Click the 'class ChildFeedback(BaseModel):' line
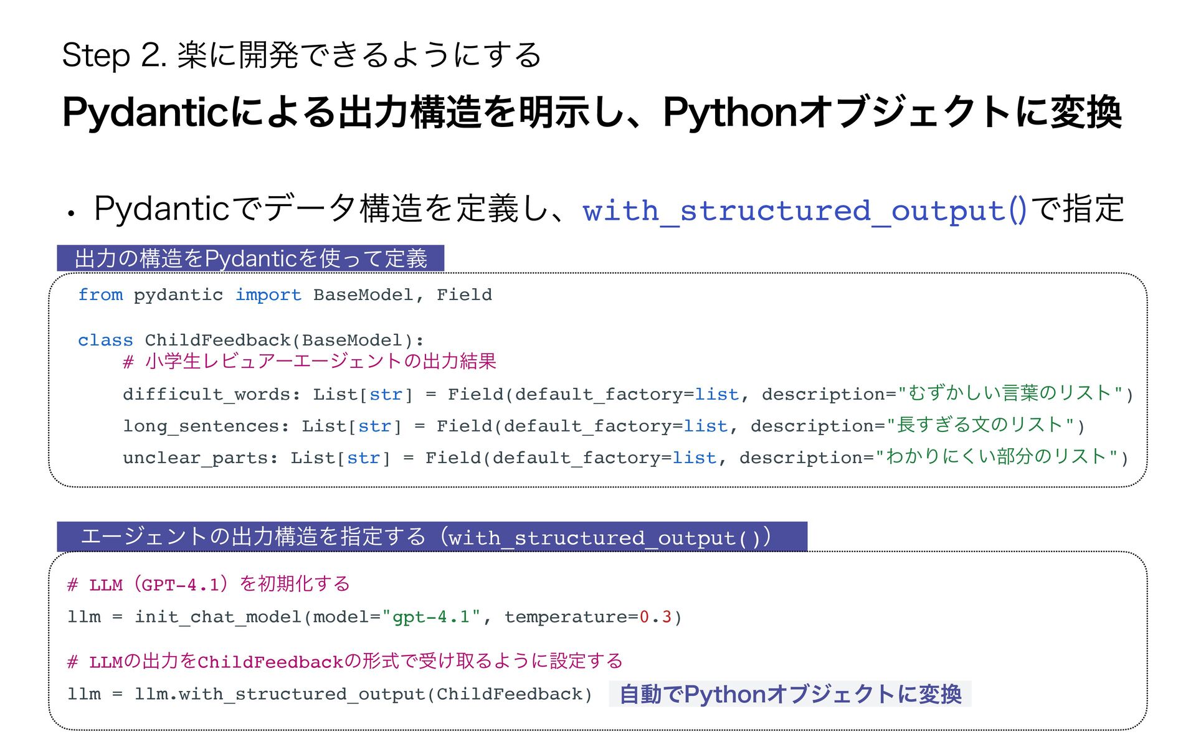 click(x=250, y=341)
